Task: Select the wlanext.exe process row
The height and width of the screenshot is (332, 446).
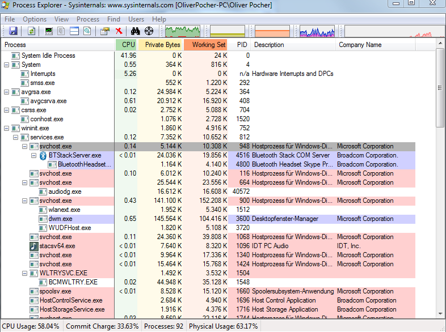Action: click(208, 210)
